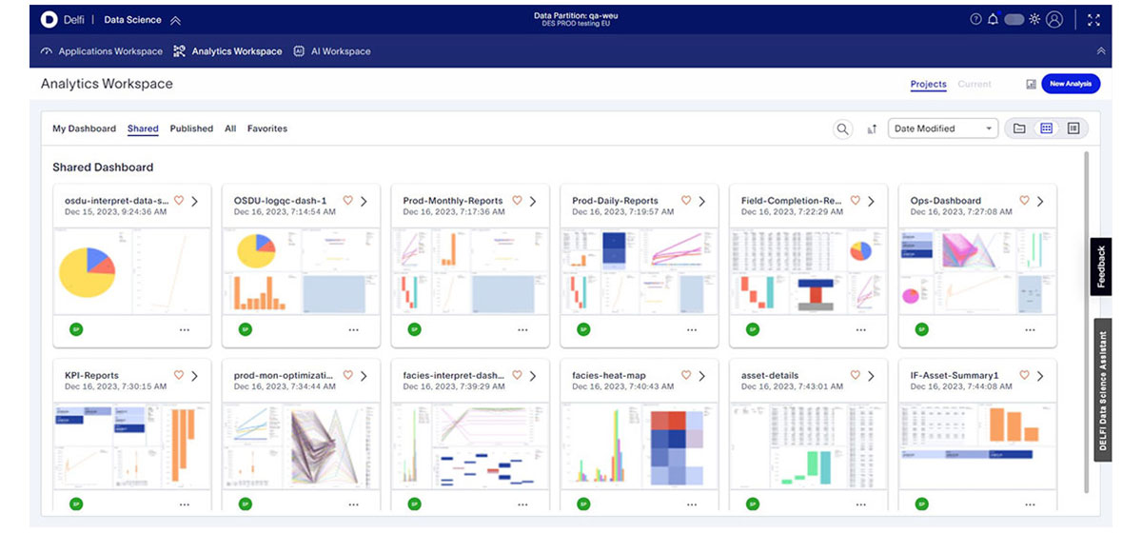
Task: Open DELFI Data Science Assistant panel
Action: click(x=1102, y=389)
